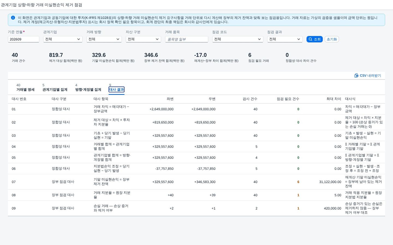
Task: Click the info icon in the notice banner
Action: point(13,18)
